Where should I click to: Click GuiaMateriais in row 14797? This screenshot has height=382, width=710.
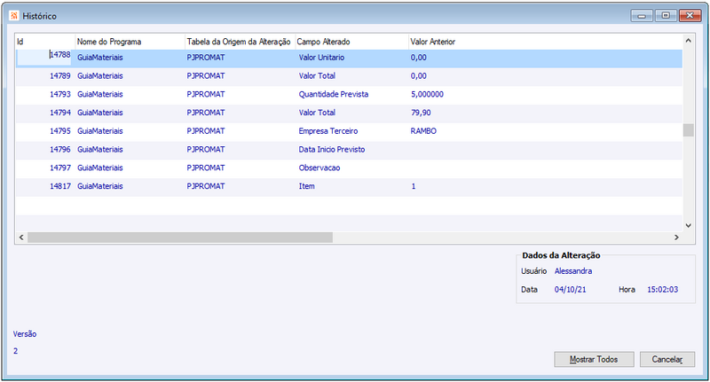point(100,168)
